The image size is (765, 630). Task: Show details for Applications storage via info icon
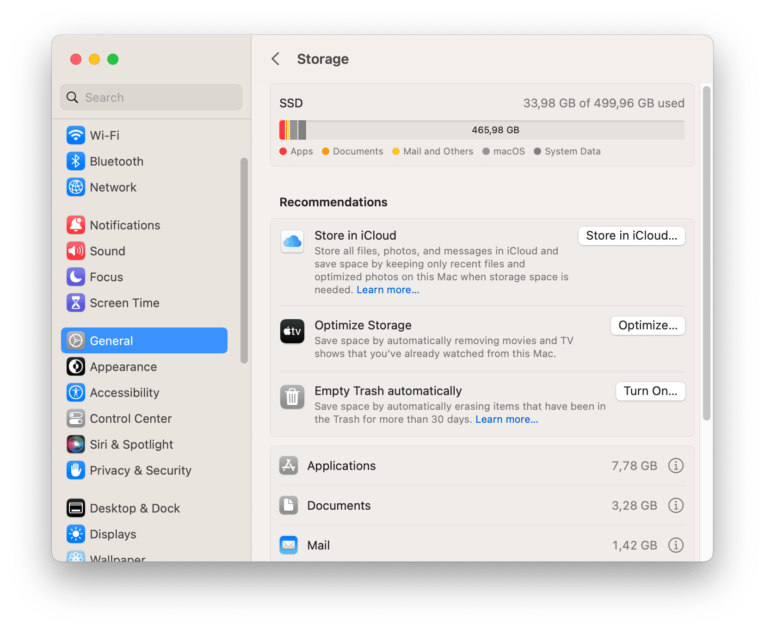coord(676,466)
